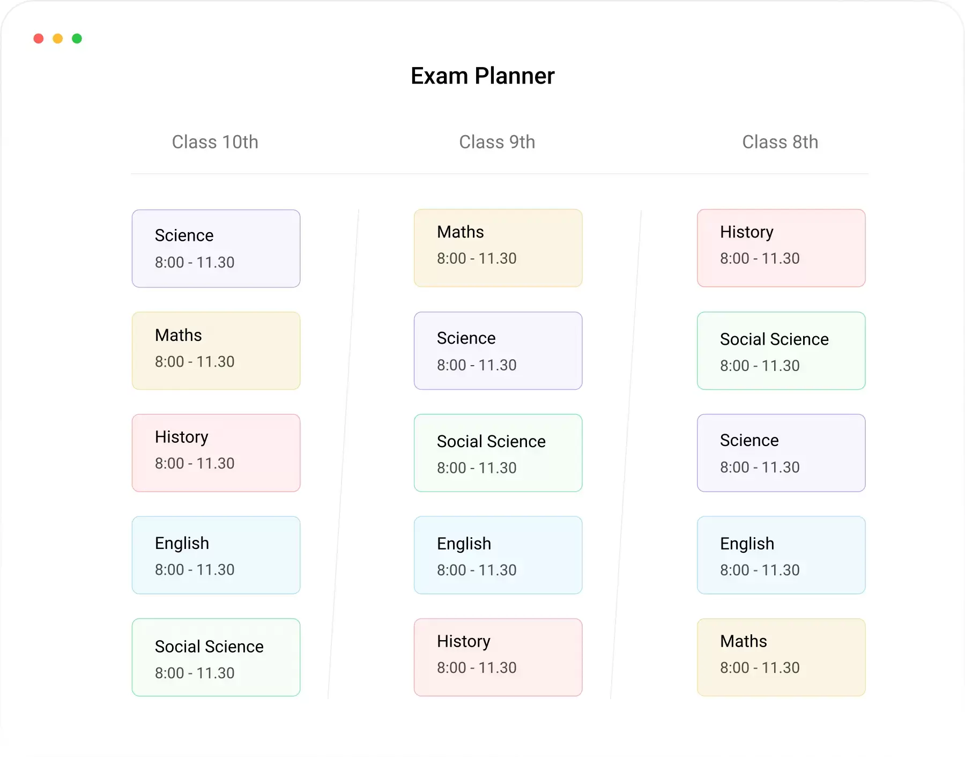Image resolution: width=965 pixels, height=757 pixels.
Task: Open the Class 8th Maths exam card
Action: 781,657
